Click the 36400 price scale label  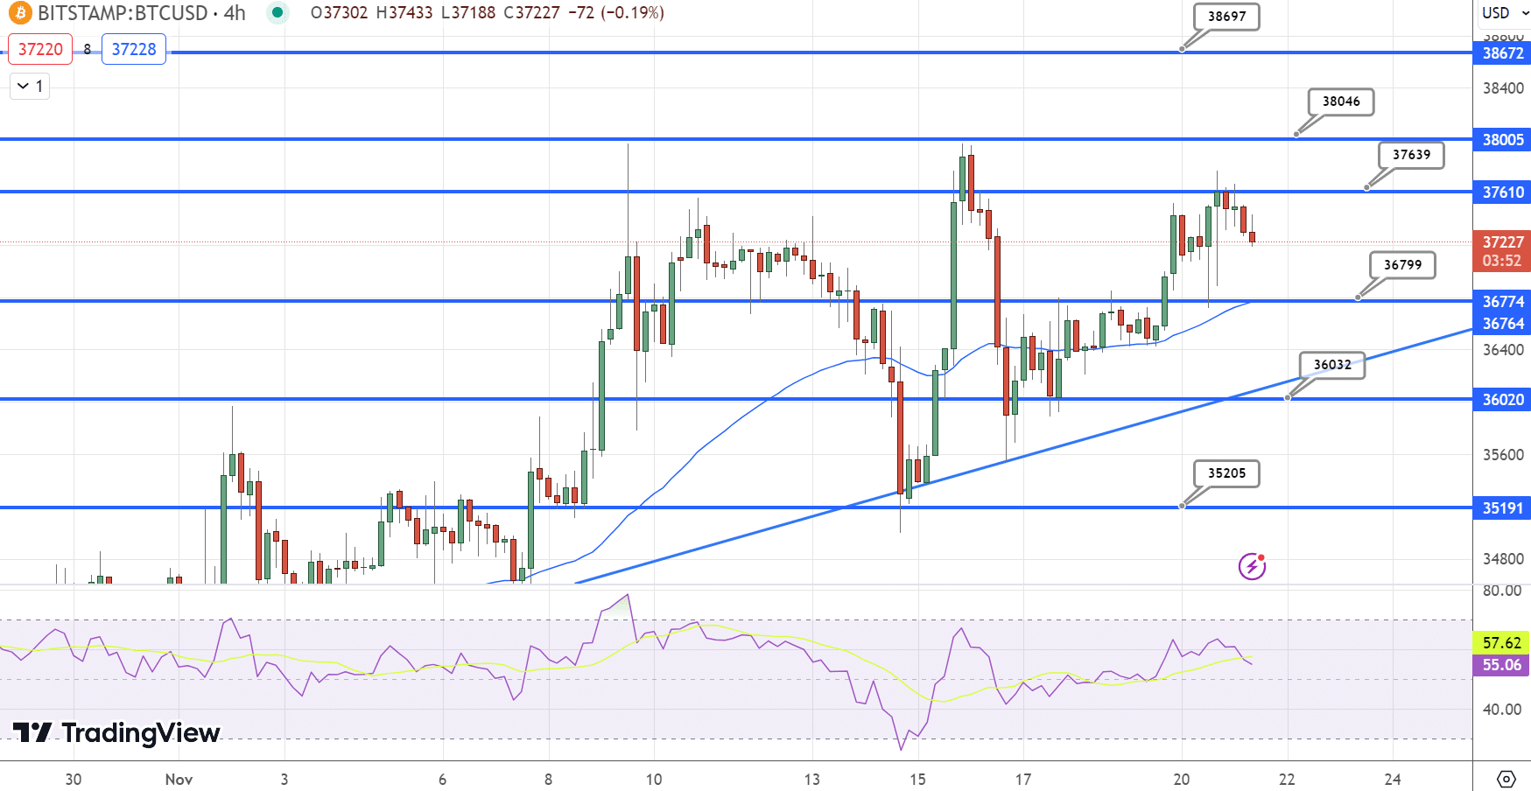click(x=1503, y=350)
